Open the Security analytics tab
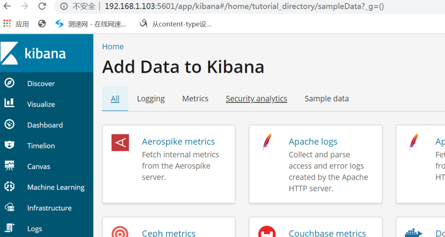This screenshot has height=237, width=445. click(x=256, y=99)
